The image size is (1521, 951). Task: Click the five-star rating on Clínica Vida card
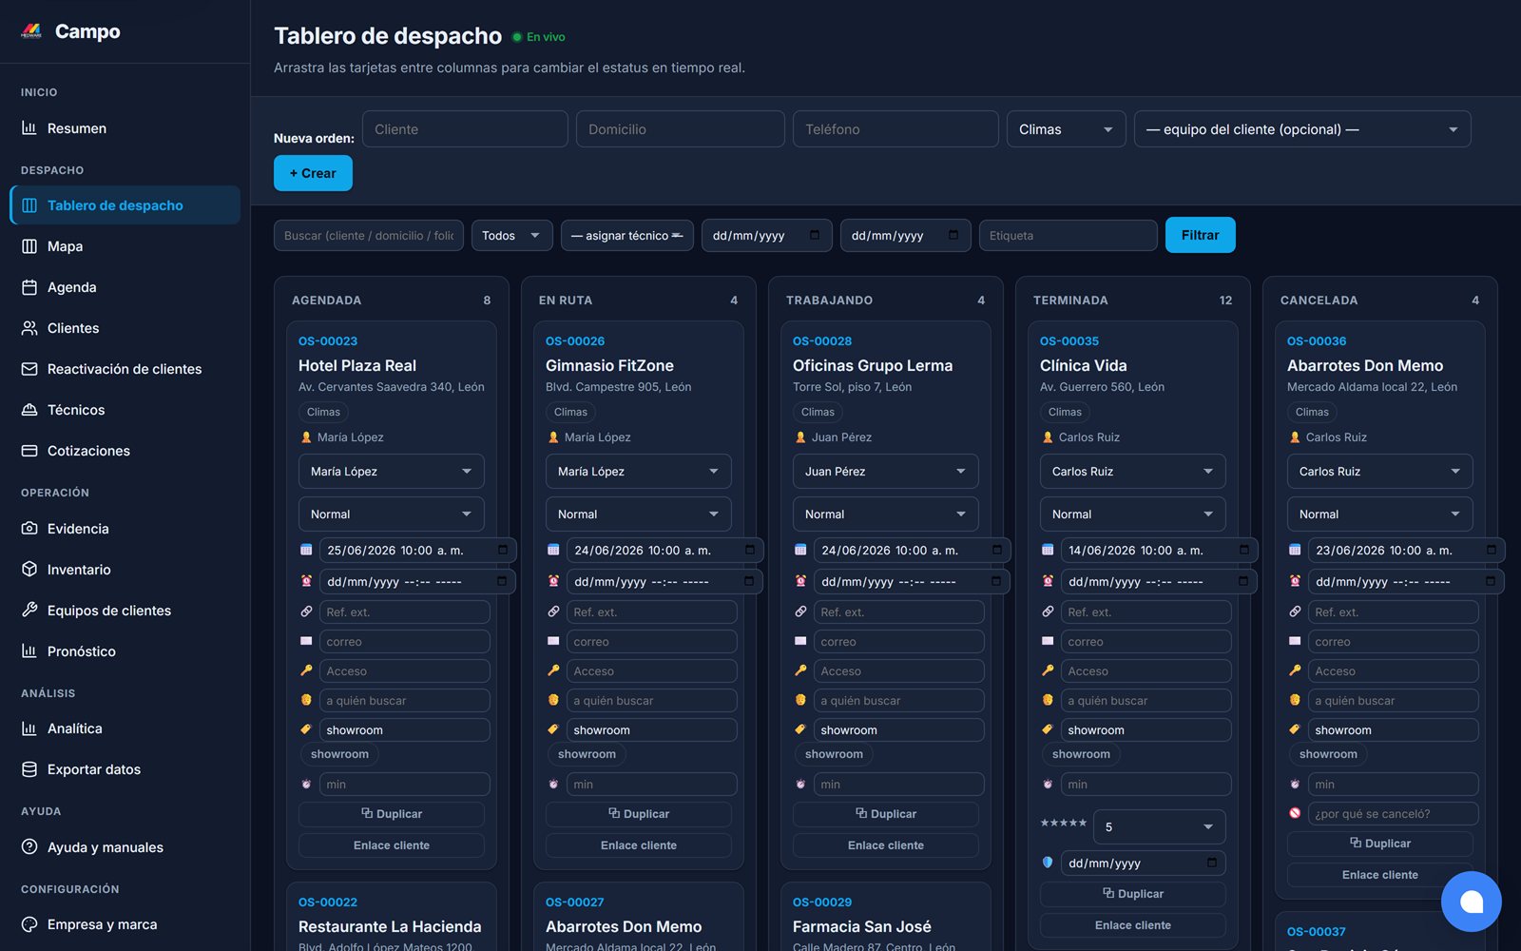click(x=1063, y=824)
